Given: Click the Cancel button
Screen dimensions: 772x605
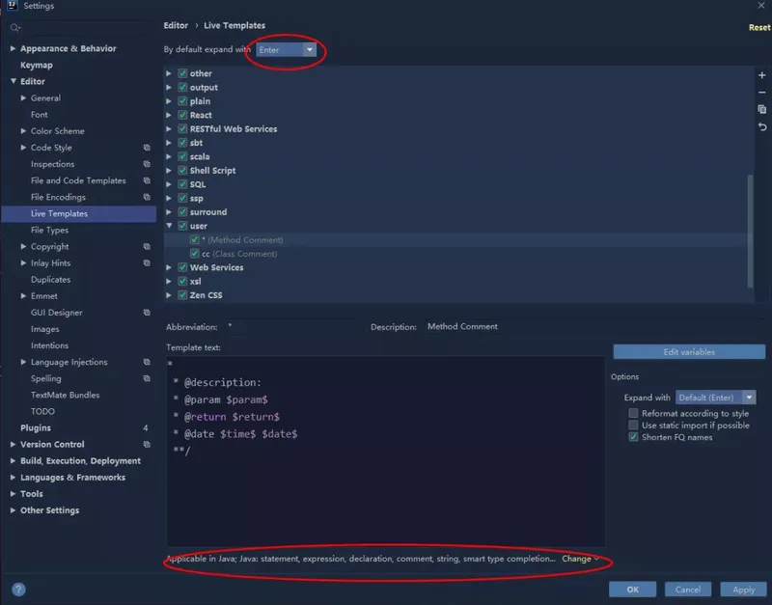Looking at the screenshot, I should tap(688, 590).
